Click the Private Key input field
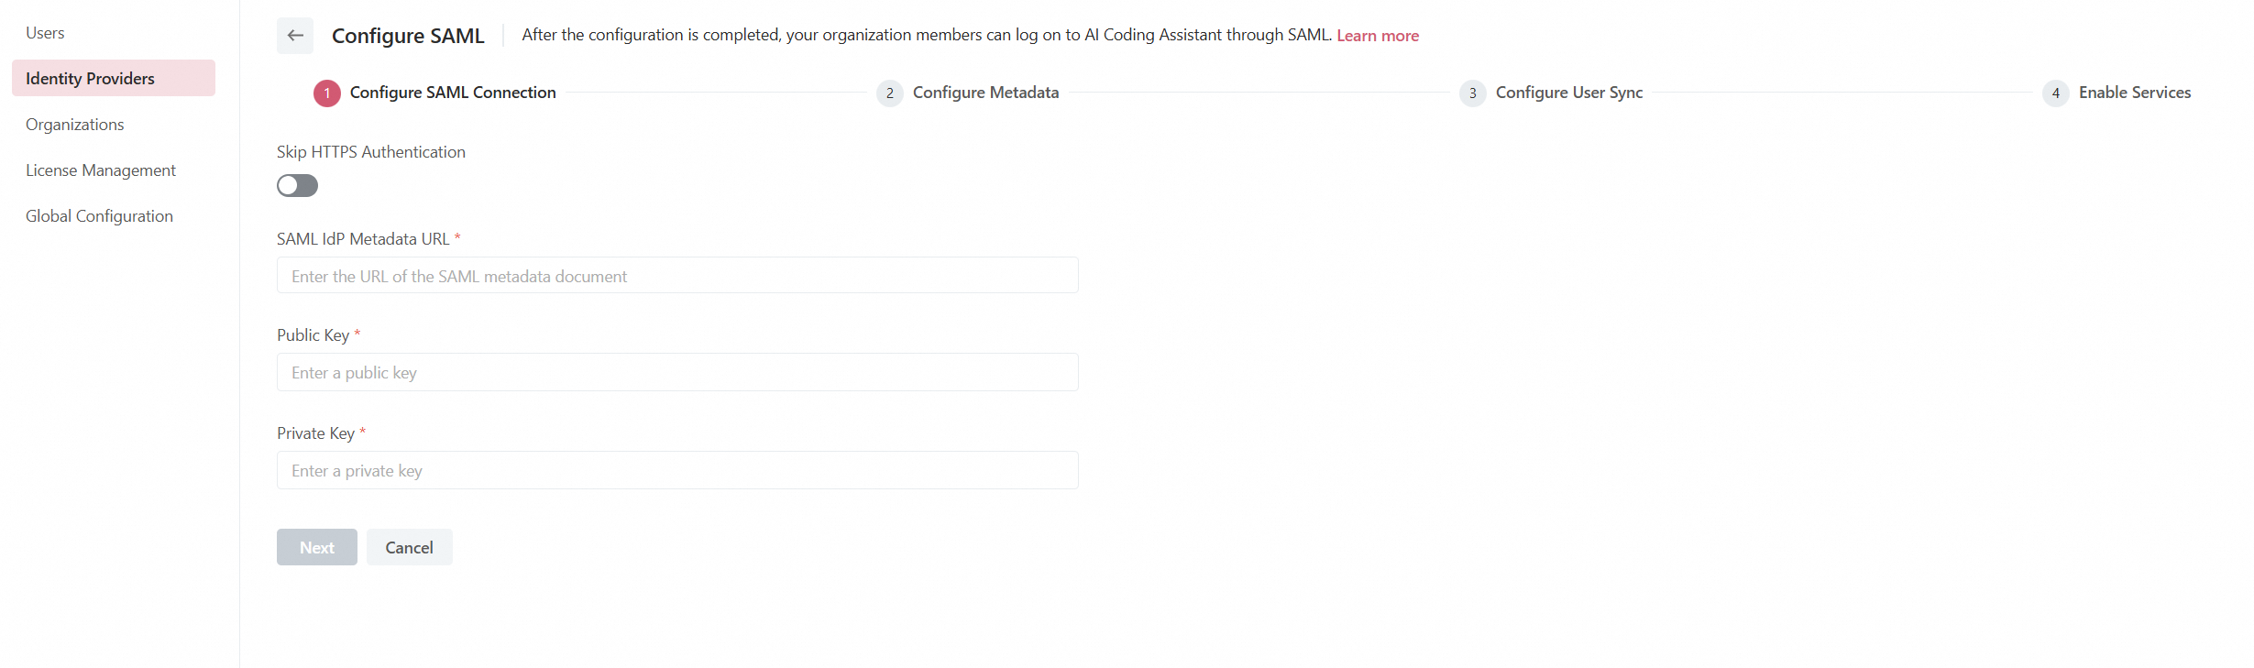The height and width of the screenshot is (668, 2254). click(x=677, y=470)
